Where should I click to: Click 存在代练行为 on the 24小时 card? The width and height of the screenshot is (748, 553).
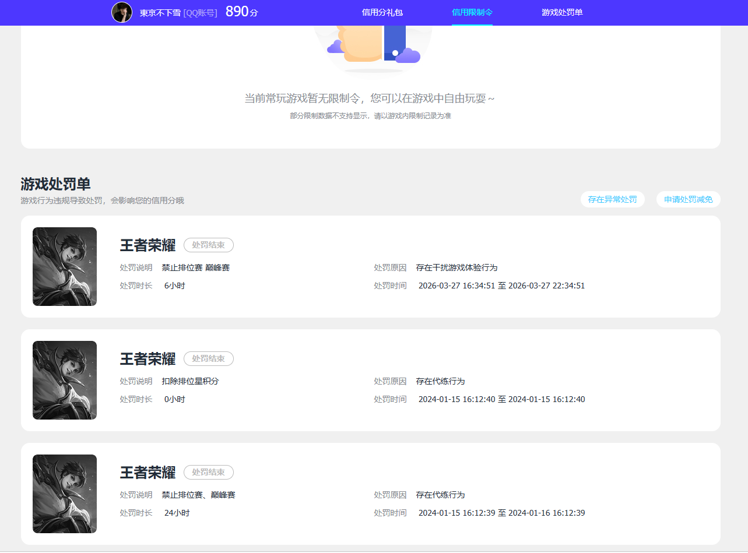(441, 495)
